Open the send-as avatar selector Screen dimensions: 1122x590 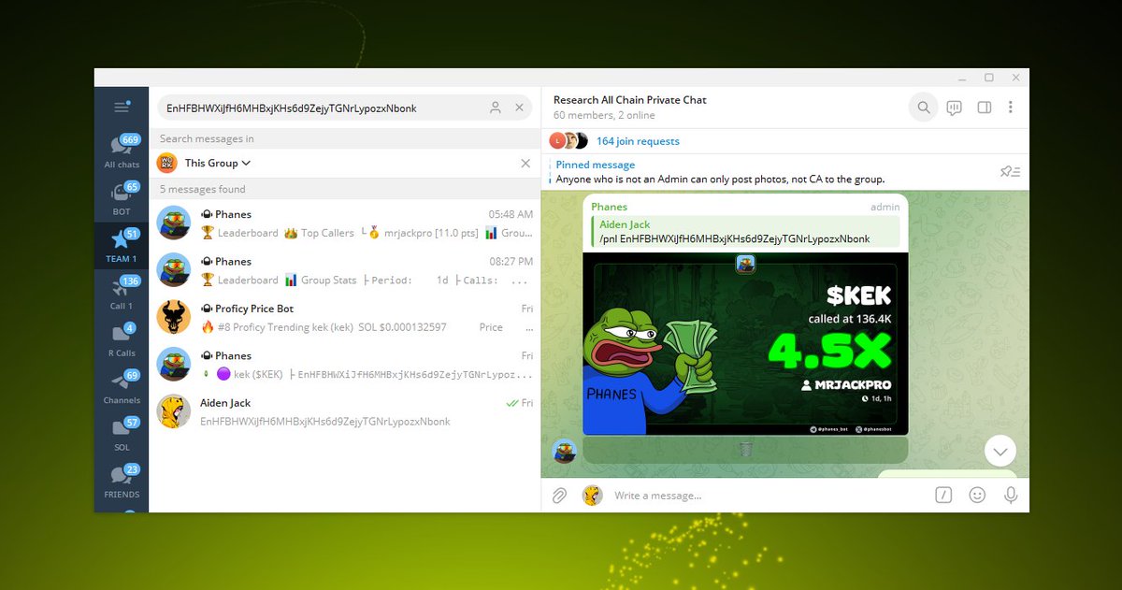pyautogui.click(x=592, y=495)
